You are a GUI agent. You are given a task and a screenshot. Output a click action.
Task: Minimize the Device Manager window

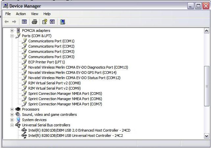pyautogui.click(x=190, y=6)
